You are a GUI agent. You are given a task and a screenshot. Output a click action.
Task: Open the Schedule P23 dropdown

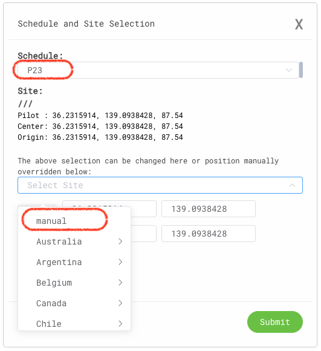158,70
